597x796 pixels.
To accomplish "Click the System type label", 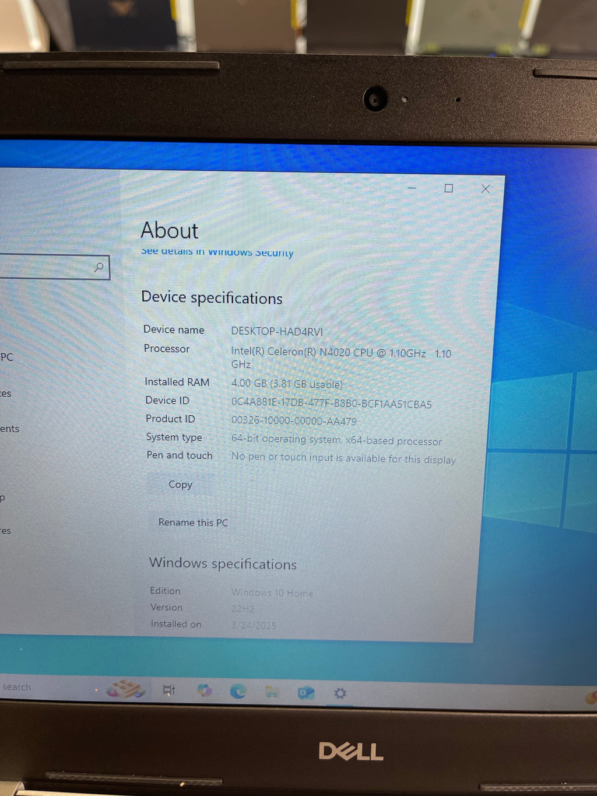I will click(174, 437).
